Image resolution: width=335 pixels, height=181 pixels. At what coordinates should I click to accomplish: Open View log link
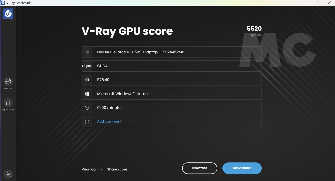tap(89, 169)
